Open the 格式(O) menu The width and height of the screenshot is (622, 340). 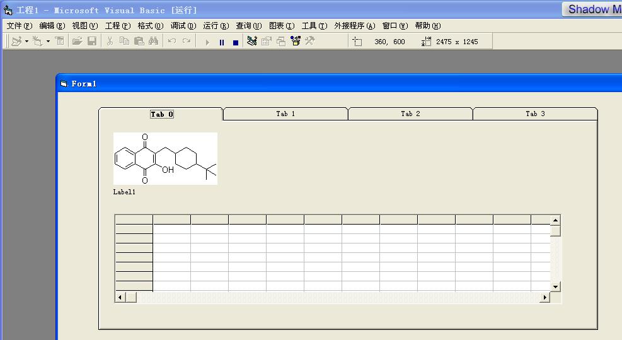[x=151, y=26]
